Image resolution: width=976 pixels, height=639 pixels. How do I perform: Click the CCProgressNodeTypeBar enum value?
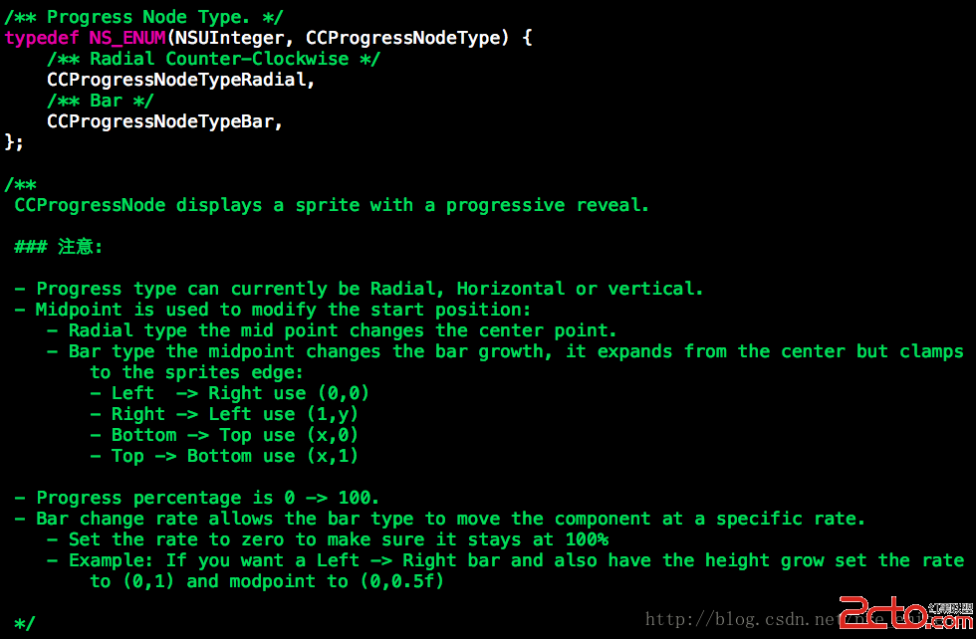(164, 121)
